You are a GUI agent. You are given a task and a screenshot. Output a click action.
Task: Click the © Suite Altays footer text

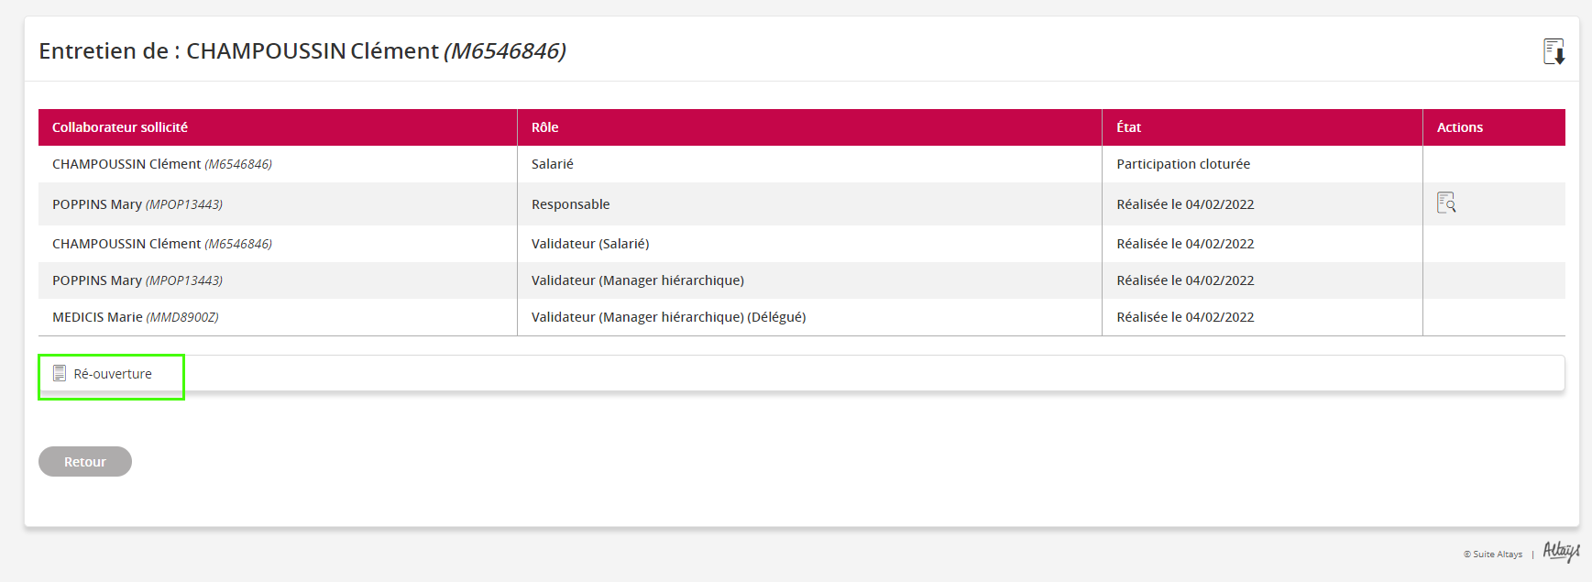point(1492,555)
